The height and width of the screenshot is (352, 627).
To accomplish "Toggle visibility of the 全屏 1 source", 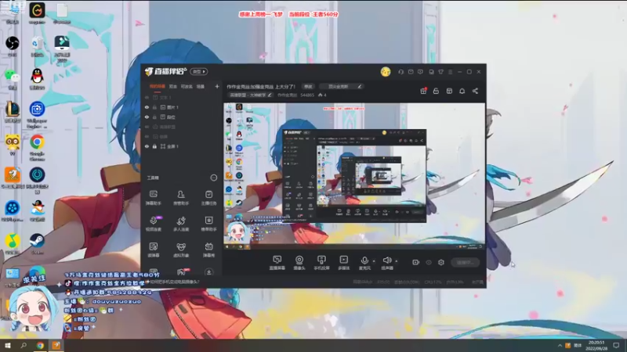I will [x=147, y=146].
